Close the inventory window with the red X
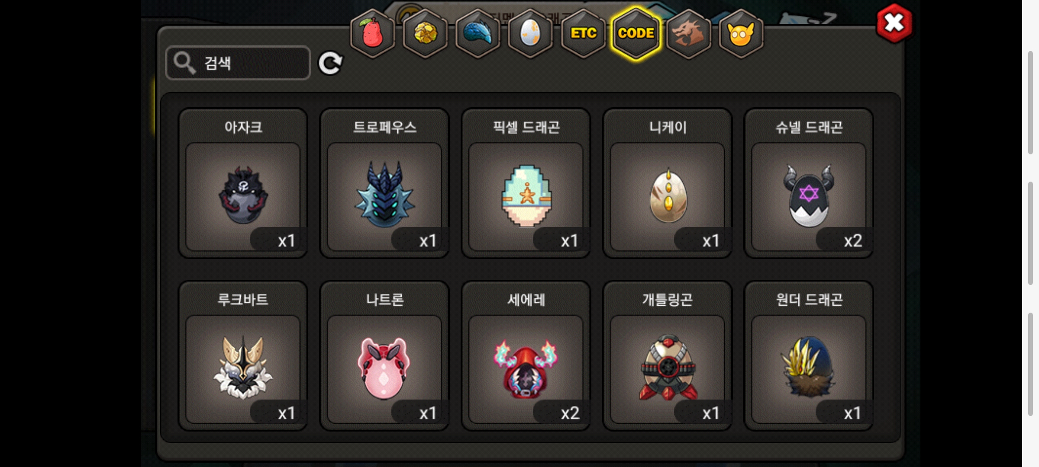The width and height of the screenshot is (1039, 467). pos(894,23)
